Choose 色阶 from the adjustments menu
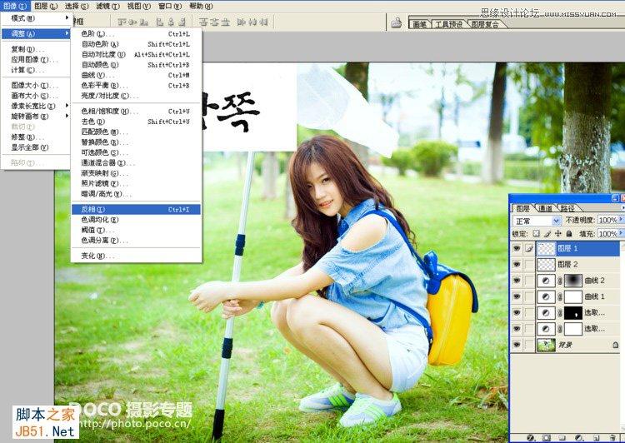 click(x=136, y=34)
